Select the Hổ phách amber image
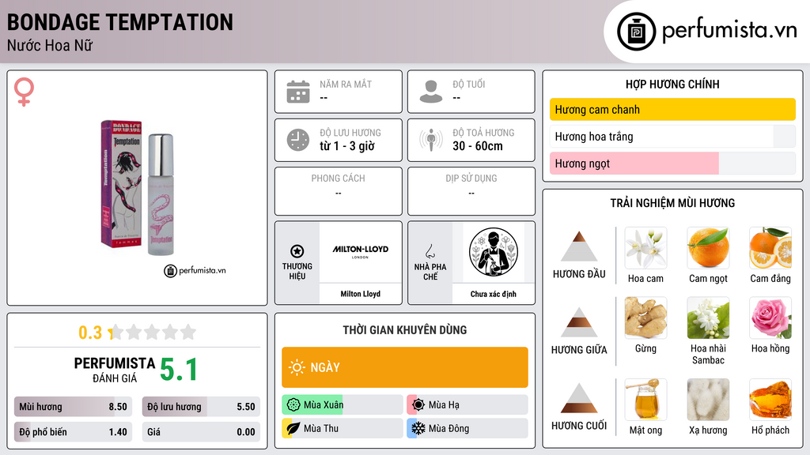 tap(770, 400)
